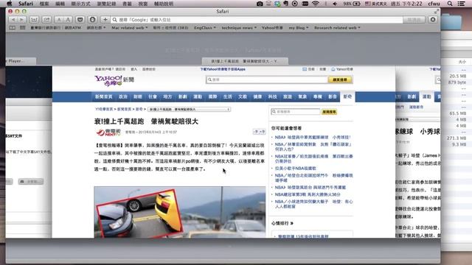Select the 政治 tab in Yahoo nav
Viewport: 472px width, 265px height.
pos(123,96)
